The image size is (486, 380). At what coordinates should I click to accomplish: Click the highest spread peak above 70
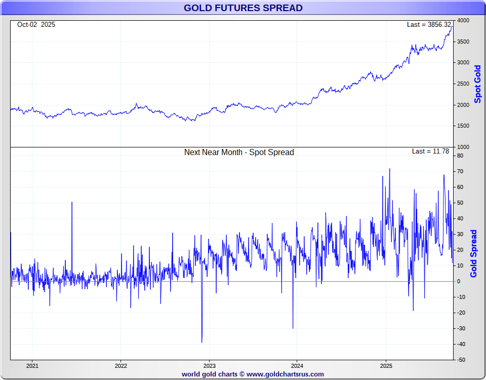tap(390, 169)
